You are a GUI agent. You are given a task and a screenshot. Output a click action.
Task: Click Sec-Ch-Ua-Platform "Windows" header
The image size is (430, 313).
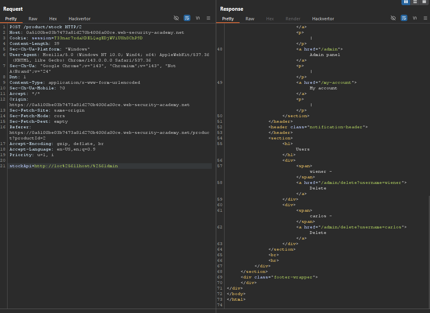point(50,49)
